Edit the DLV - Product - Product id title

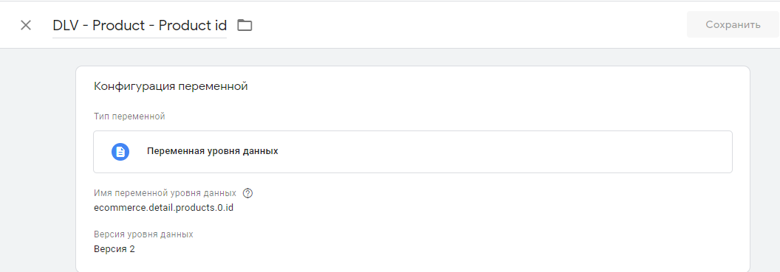(x=140, y=25)
